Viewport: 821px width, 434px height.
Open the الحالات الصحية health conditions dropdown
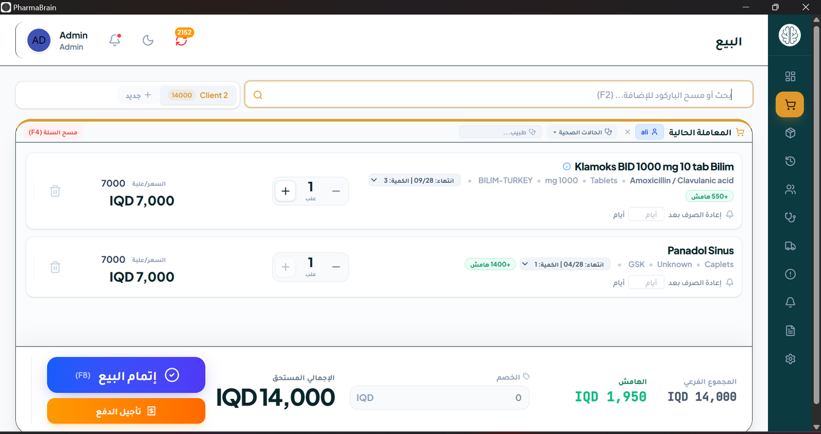(582, 132)
